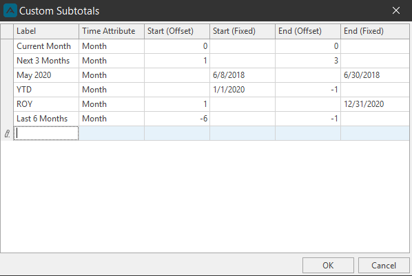Click the Cancel button

(384, 265)
